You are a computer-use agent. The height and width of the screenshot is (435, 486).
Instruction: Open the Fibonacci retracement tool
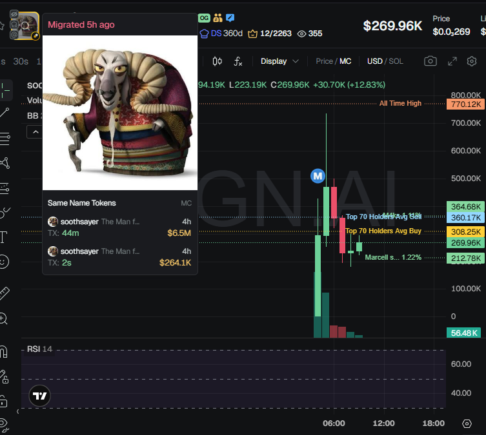click(5, 139)
